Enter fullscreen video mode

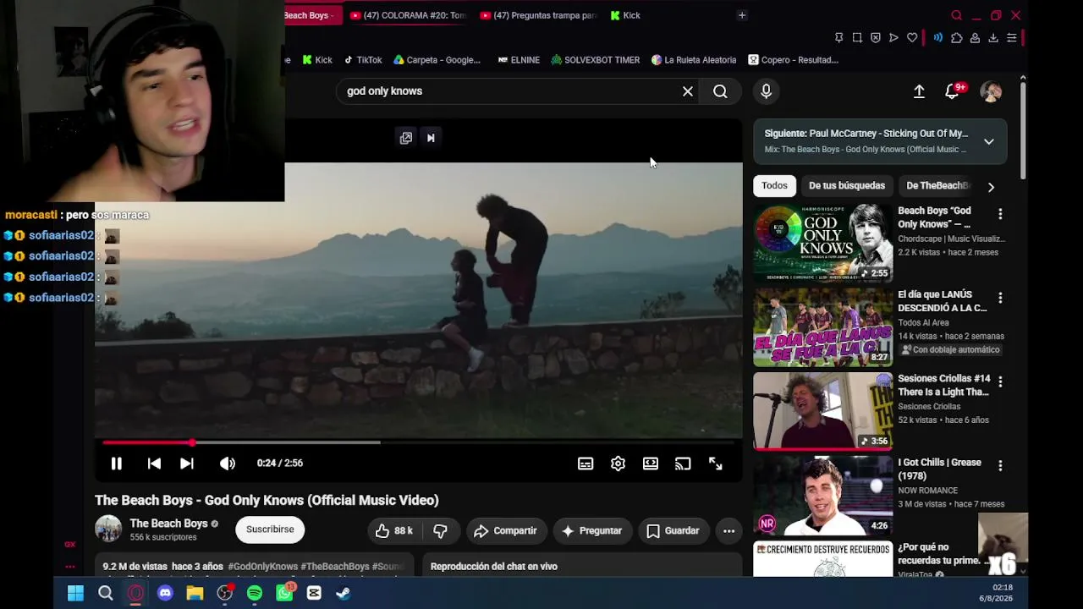click(716, 464)
